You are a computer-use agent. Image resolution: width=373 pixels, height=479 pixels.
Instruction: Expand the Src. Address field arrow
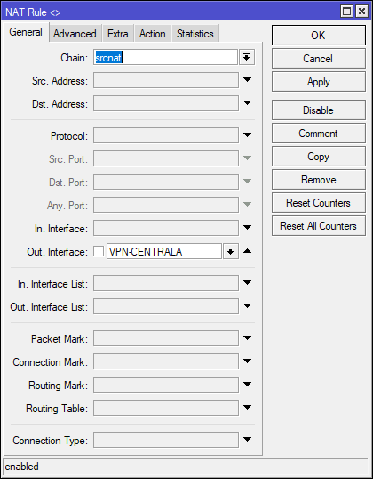click(247, 80)
